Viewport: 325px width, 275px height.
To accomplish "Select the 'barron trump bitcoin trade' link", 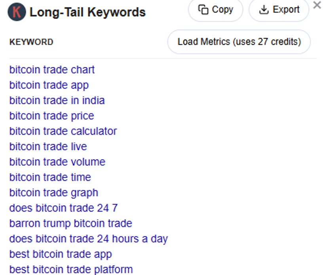I will pos(70,223).
